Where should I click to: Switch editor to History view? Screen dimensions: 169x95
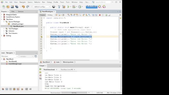[x=50, y=15]
